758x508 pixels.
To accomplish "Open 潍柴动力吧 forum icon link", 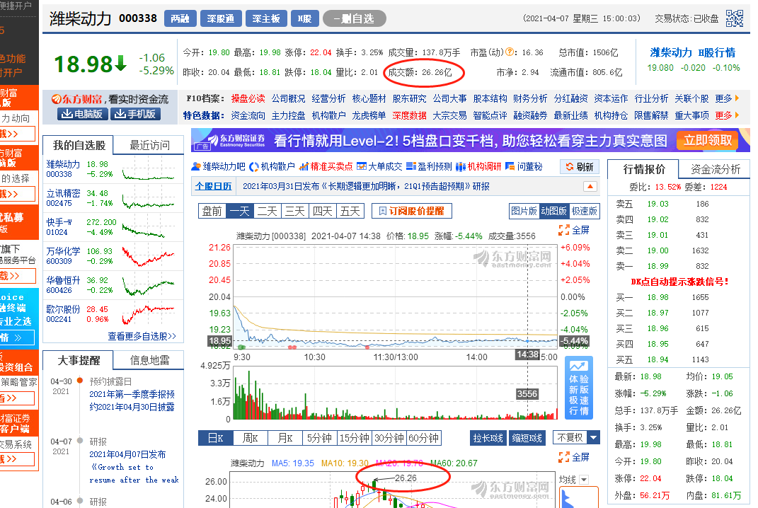I will click(218, 167).
